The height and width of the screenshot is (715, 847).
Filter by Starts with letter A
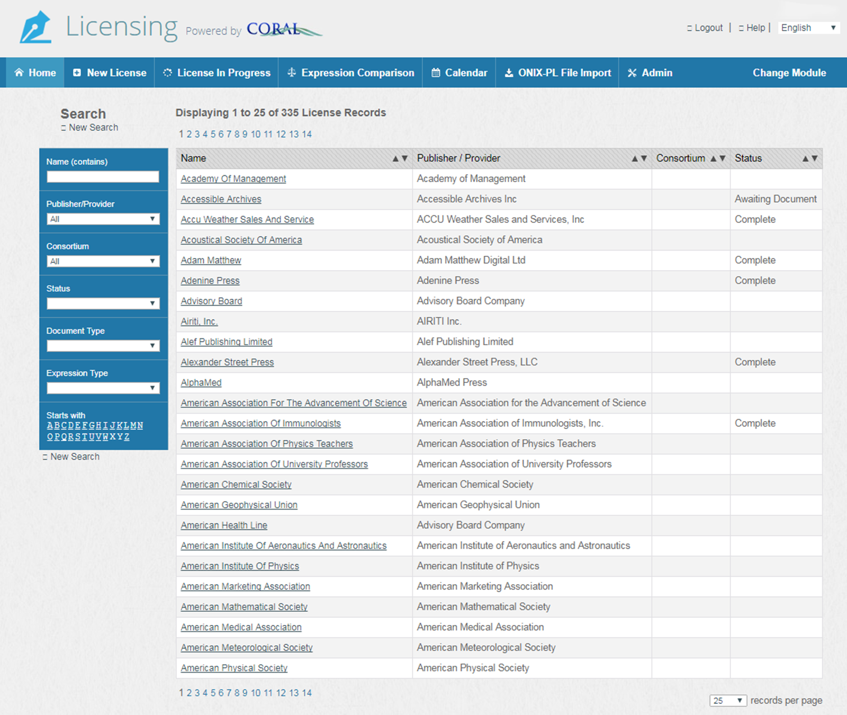click(x=50, y=426)
